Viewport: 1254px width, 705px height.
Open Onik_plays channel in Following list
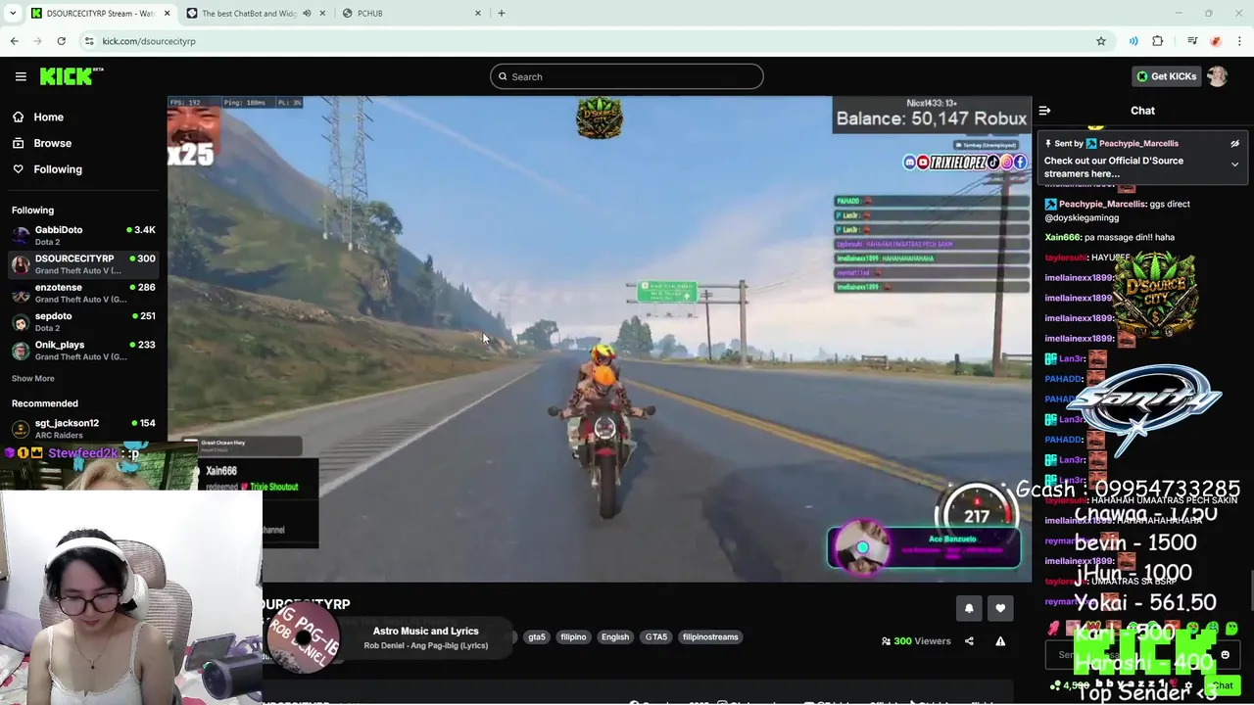click(83, 350)
